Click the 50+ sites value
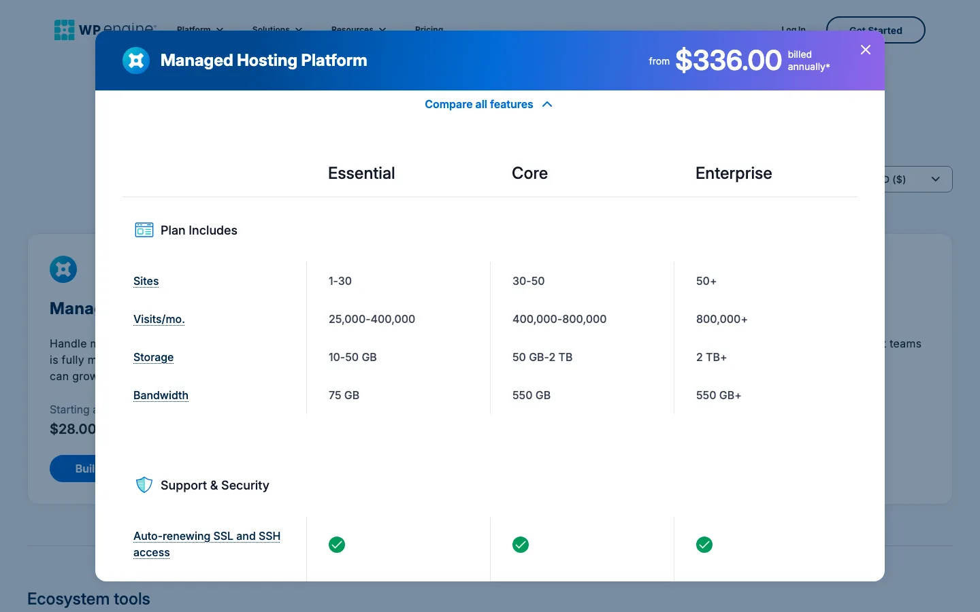980x612 pixels. (x=706, y=281)
